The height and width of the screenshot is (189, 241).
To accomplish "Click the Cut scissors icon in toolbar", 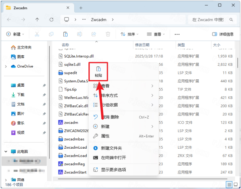I will click(37, 34).
